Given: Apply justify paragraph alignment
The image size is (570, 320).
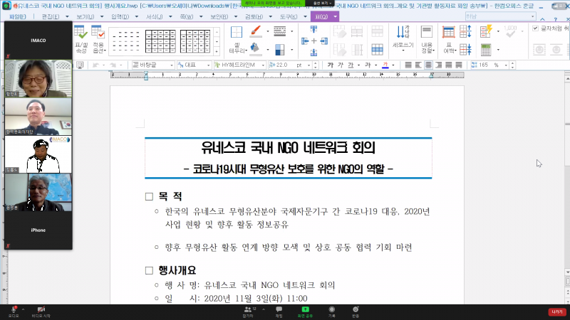Looking at the screenshot, I should (x=408, y=65).
